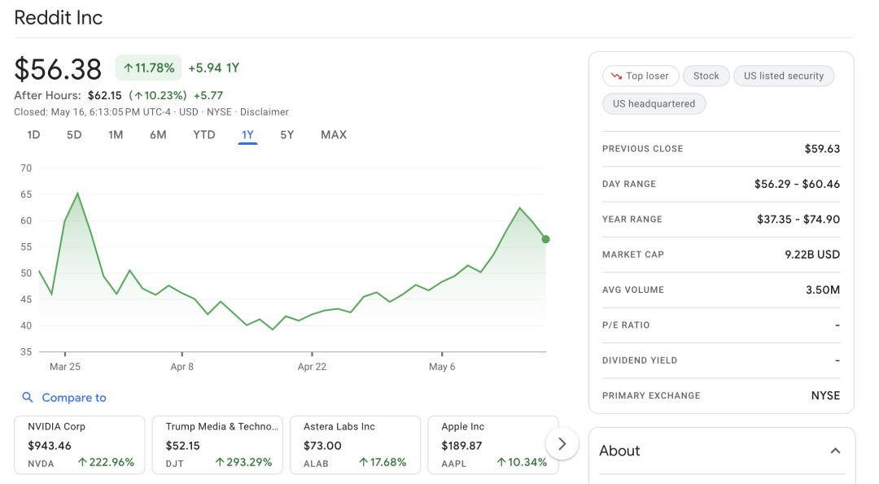The image size is (879, 484).
Task: Click the Avg Volume value 3.50M
Action: pyautogui.click(x=823, y=290)
